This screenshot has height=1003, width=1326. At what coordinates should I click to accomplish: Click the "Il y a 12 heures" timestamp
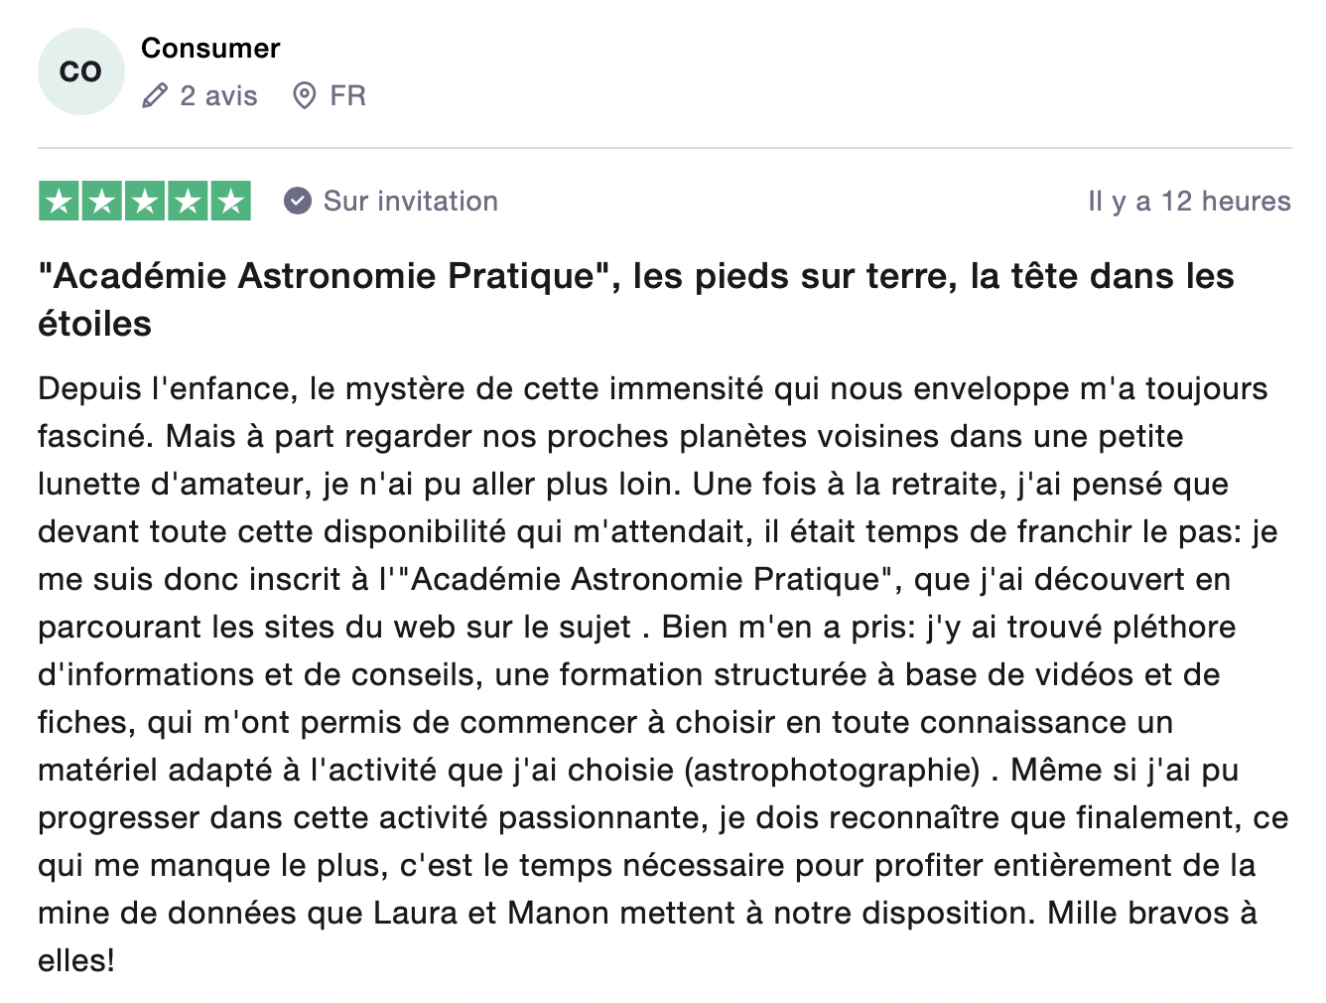coord(1189,202)
